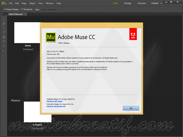The width and height of the screenshot is (183, 137).
Task: Click the Home page name label
Action: pos(28,46)
